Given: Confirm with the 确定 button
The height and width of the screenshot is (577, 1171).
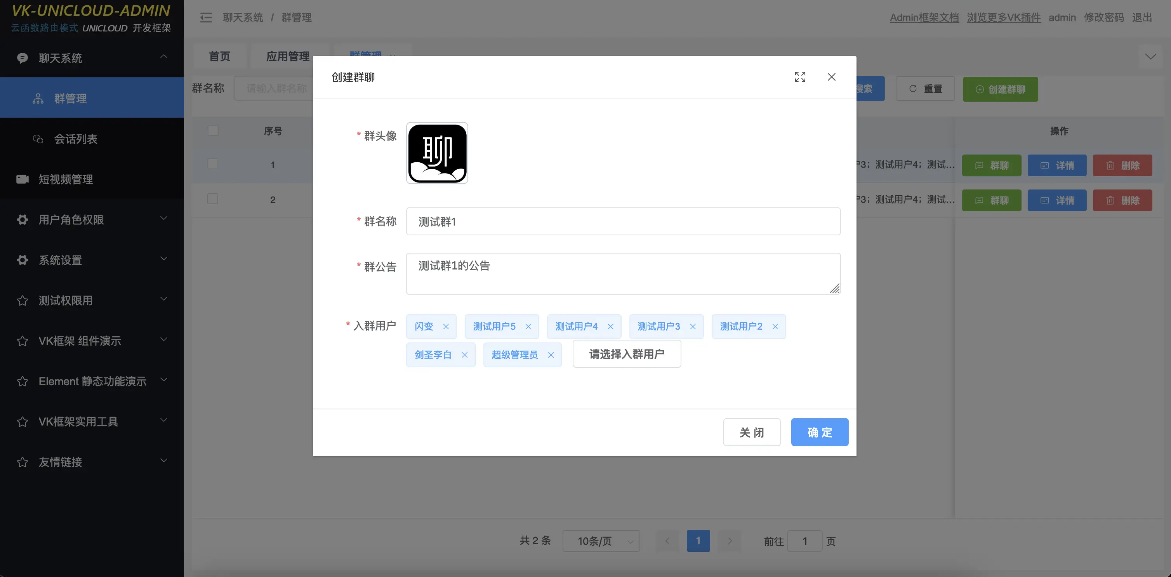Looking at the screenshot, I should click(820, 432).
